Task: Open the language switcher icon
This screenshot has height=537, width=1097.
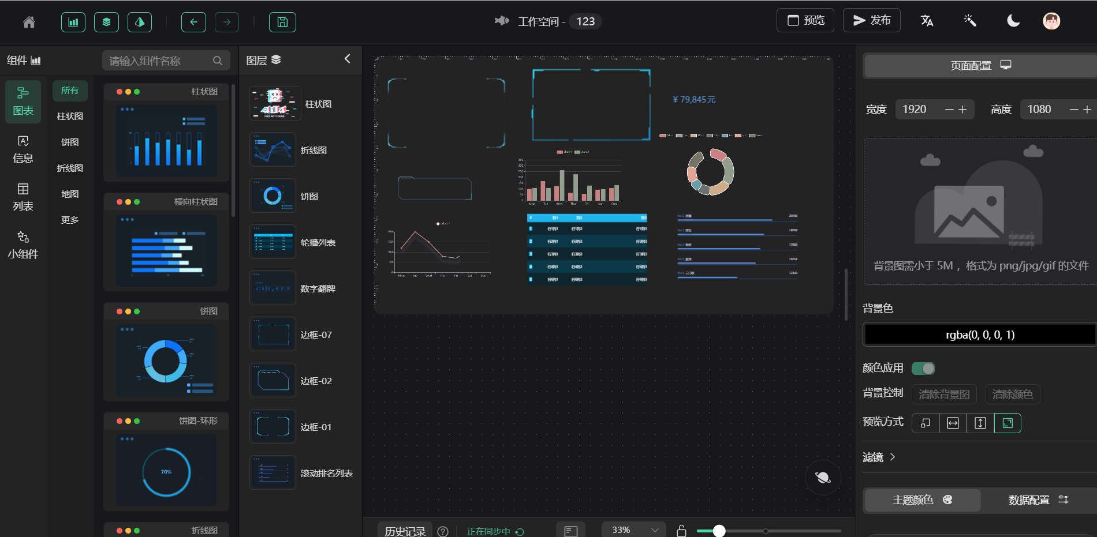Action: tap(927, 20)
